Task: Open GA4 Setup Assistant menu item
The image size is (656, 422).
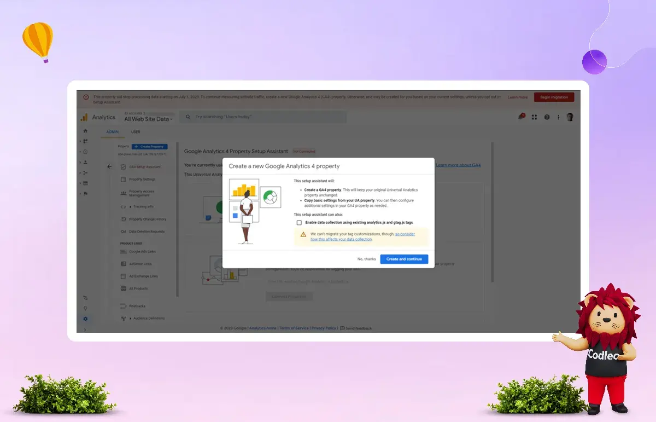Action: click(x=145, y=167)
